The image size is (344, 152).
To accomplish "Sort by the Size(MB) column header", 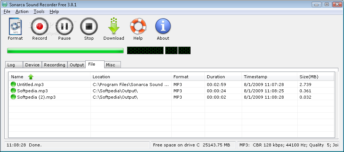I will point(315,77).
